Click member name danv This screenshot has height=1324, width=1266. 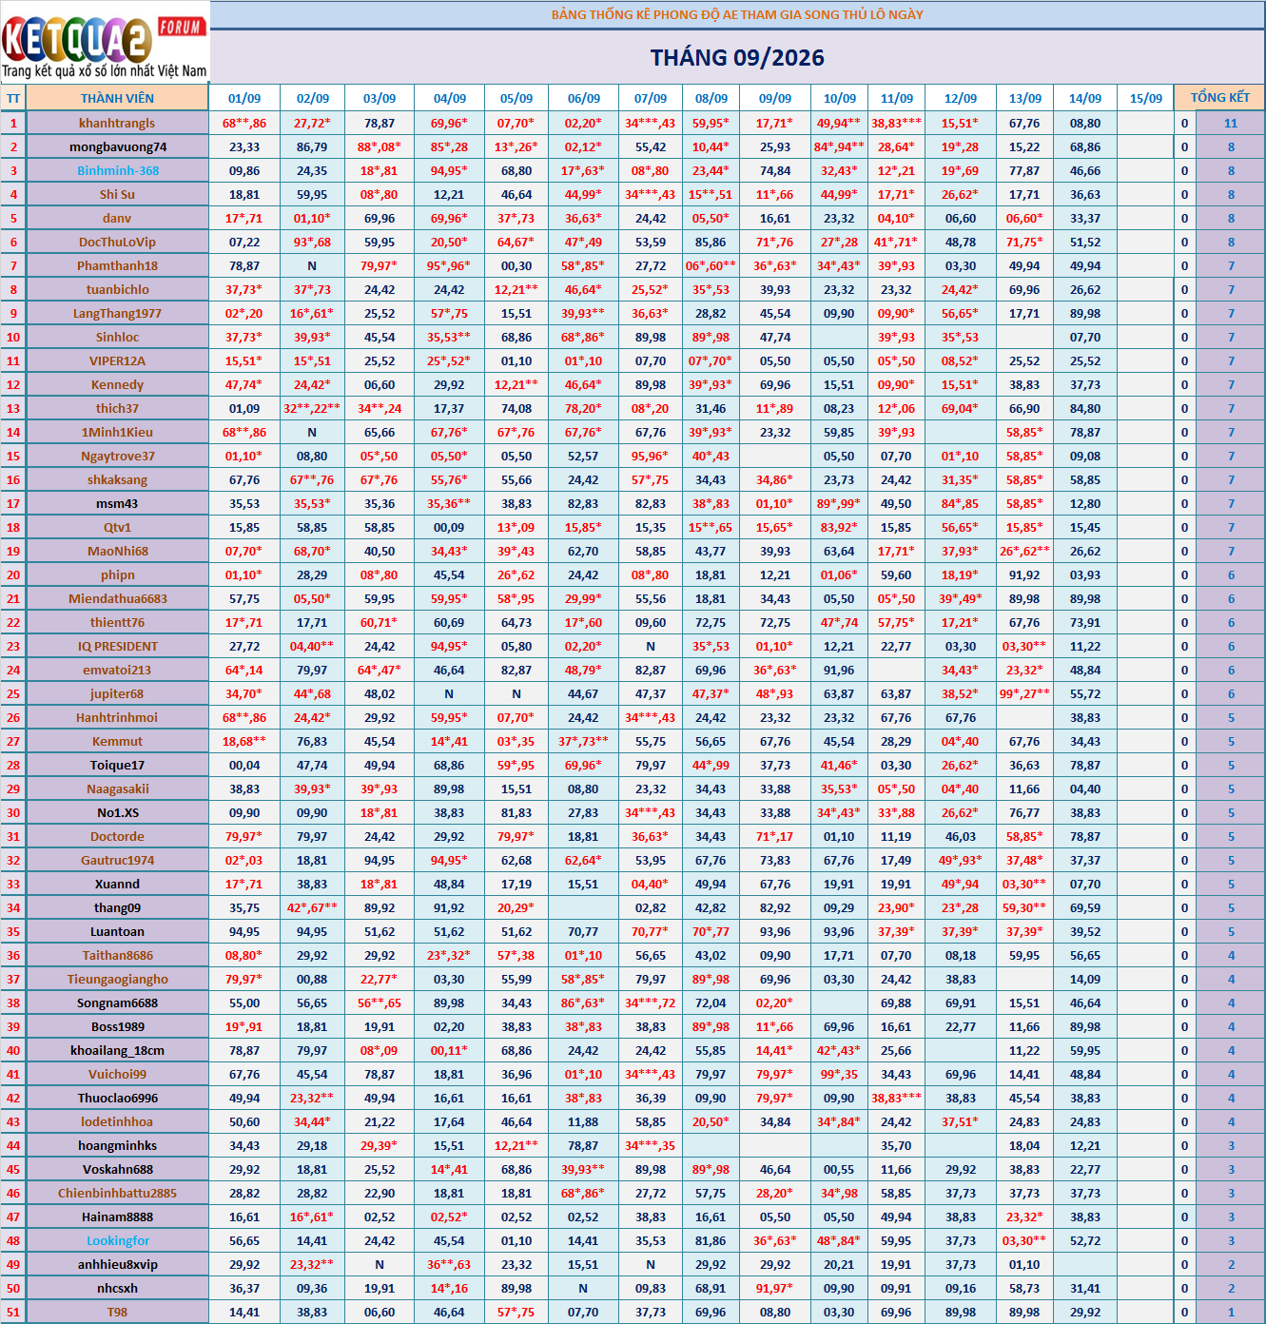(117, 218)
